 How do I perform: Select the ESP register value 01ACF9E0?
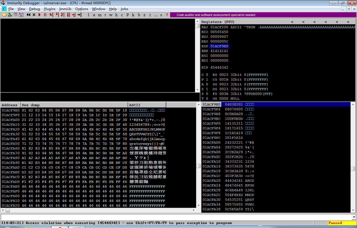click(219, 46)
